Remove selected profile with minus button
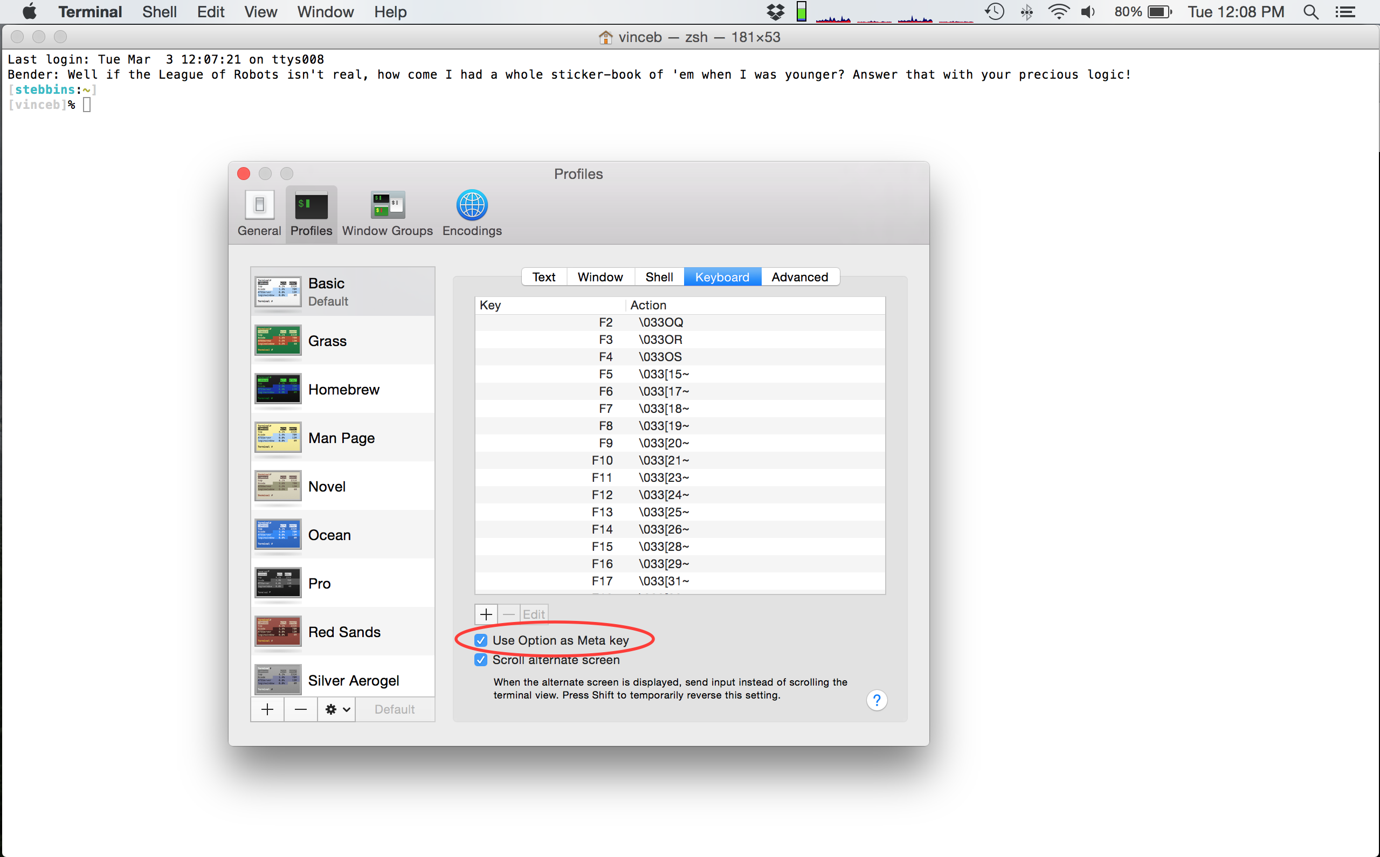 [x=301, y=709]
